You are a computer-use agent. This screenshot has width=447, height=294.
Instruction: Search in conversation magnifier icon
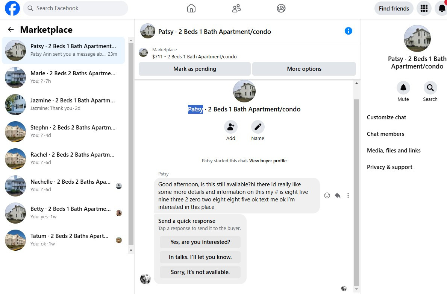tap(430, 88)
